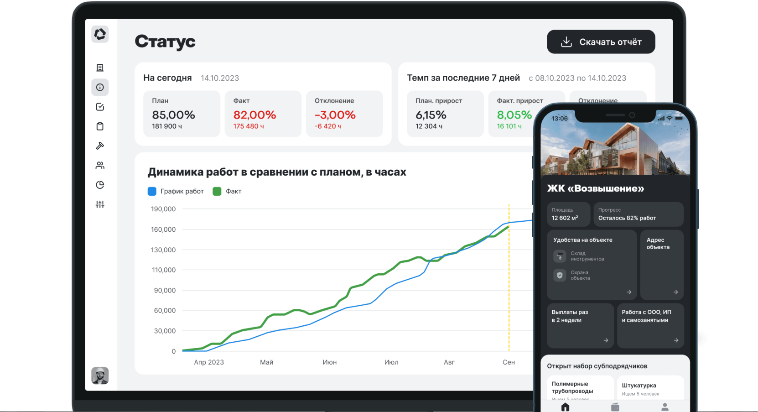The image size is (758, 412).
Task: Tap the phone battery status icon
Action: pos(679,119)
